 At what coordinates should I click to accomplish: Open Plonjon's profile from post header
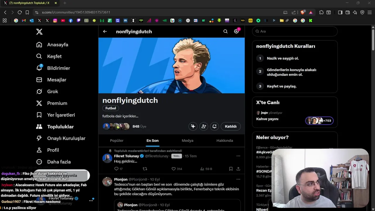coord(121,179)
